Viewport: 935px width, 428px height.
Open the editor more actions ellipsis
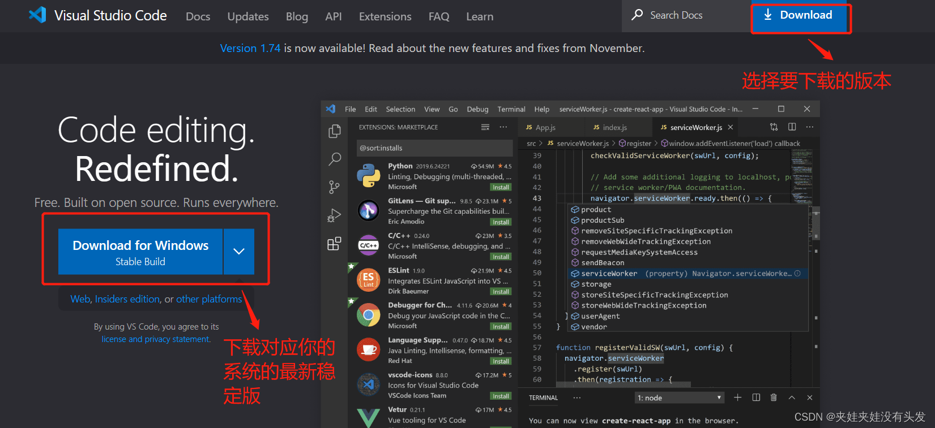point(810,127)
